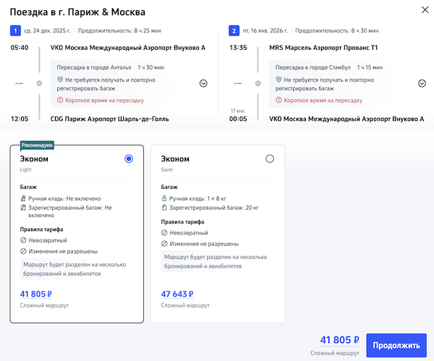Click the short transfer warning icon in Antalya

pos(60,100)
